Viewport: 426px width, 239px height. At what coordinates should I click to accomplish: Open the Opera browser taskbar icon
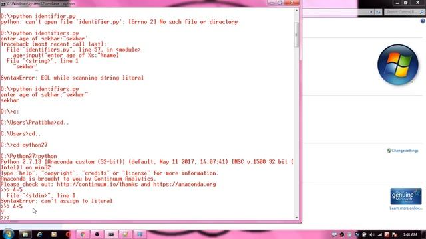[x=68, y=234]
